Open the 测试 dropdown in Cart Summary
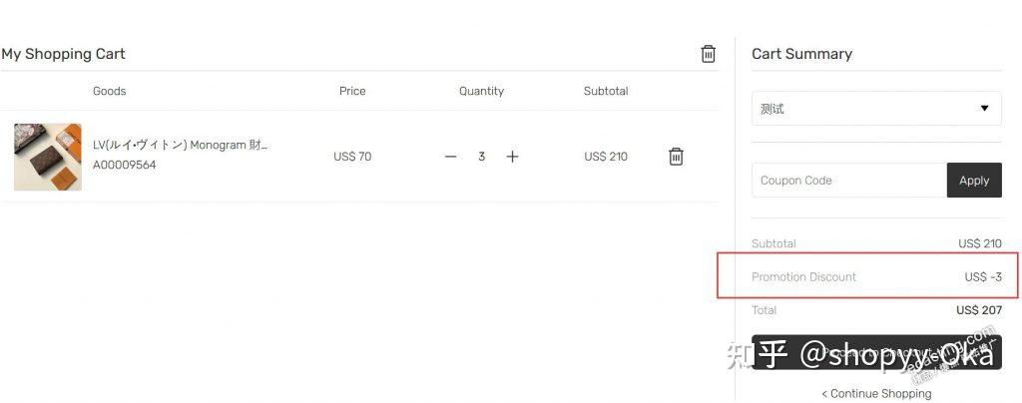 pyautogui.click(x=875, y=109)
